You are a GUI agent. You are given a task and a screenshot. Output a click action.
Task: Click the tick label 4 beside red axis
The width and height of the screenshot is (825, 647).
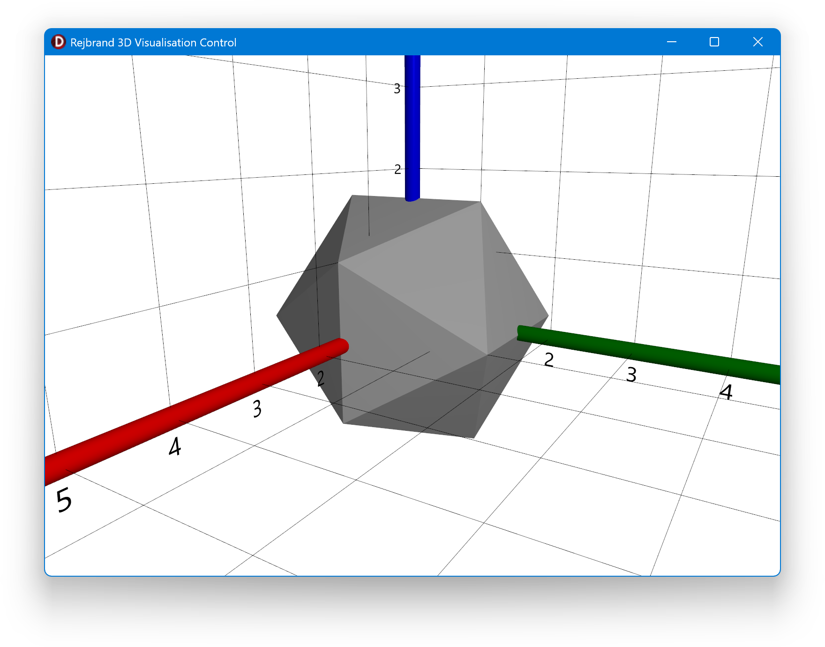tap(175, 446)
